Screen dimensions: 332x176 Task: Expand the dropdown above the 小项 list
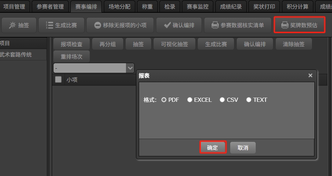point(130,68)
